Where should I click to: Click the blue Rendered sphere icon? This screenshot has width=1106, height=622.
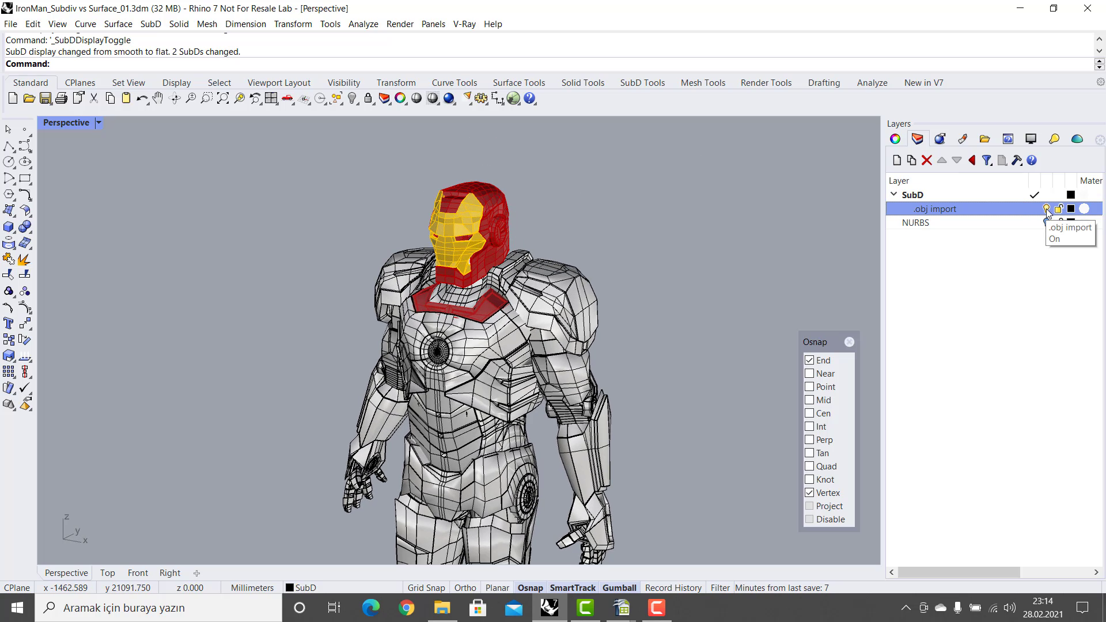coord(449,98)
